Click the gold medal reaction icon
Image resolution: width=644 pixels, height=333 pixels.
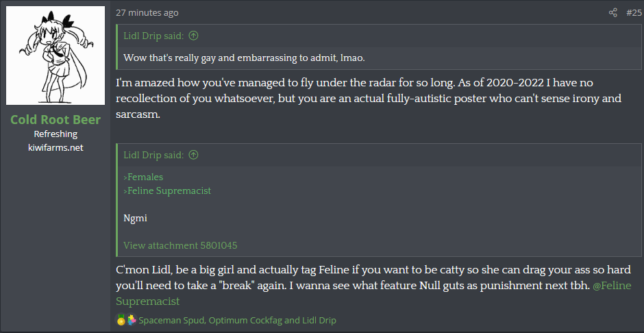[121, 320]
